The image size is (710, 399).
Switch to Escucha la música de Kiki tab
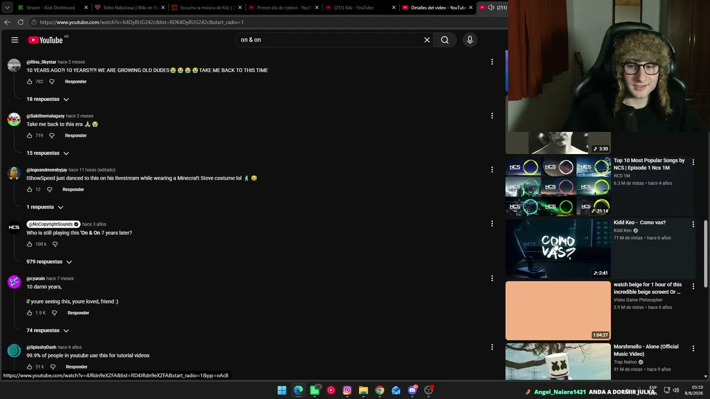(206, 8)
